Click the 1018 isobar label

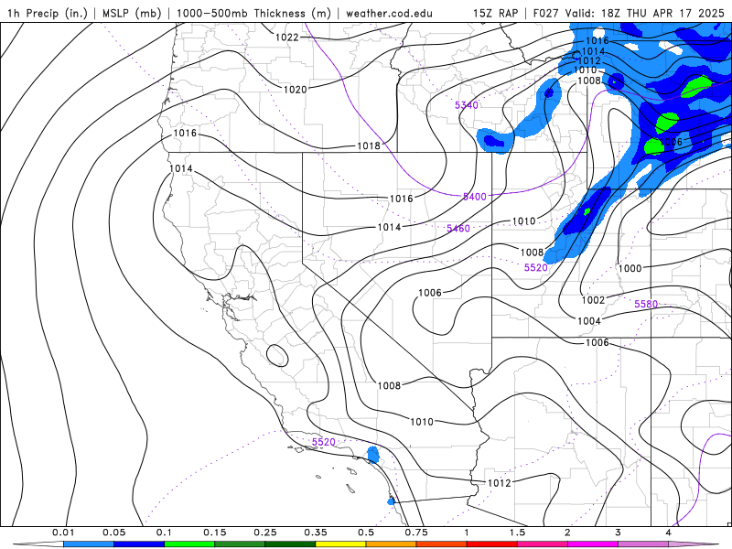pyautogui.click(x=369, y=145)
